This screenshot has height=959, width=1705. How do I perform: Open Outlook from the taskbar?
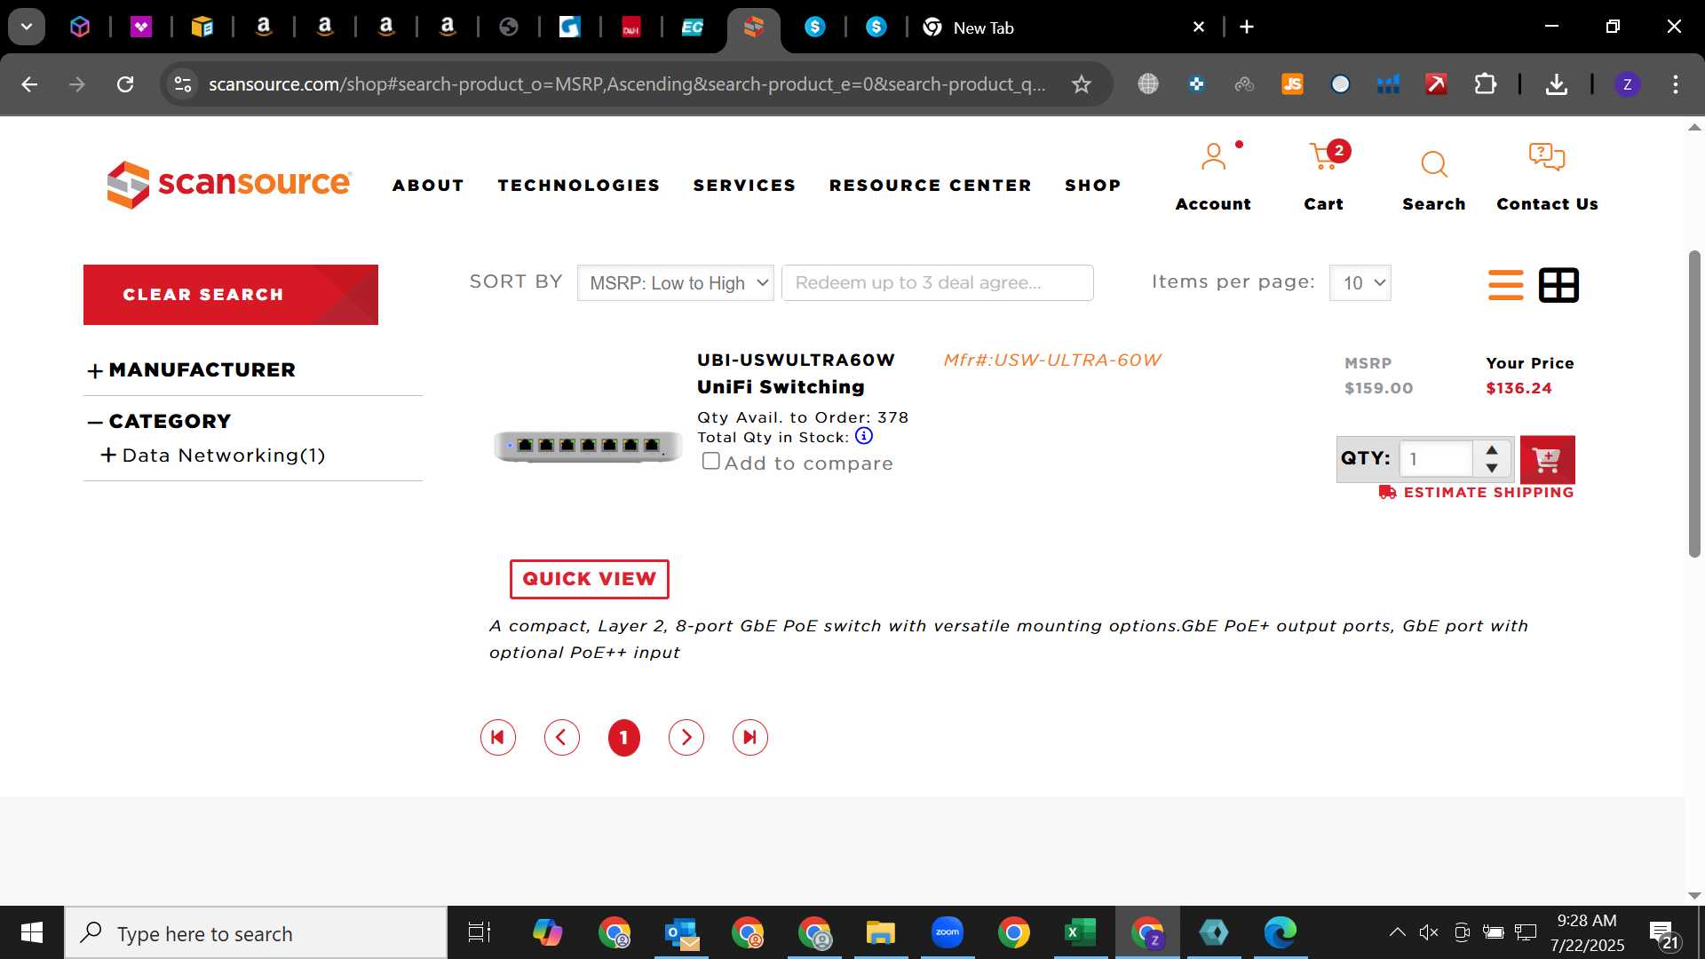(x=681, y=932)
